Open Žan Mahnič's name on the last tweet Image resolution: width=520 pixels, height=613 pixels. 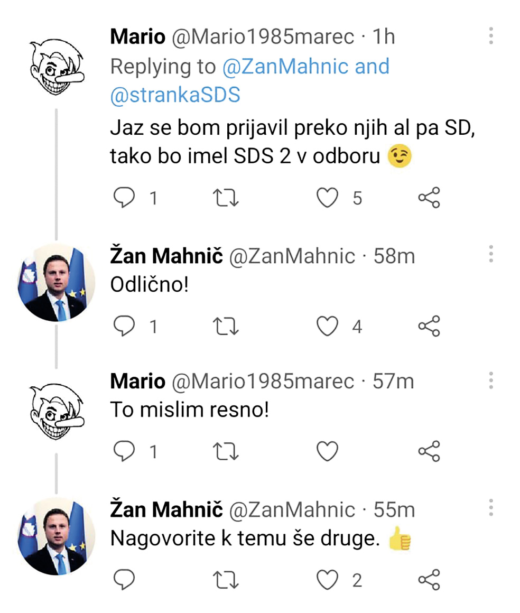pyautogui.click(x=166, y=509)
